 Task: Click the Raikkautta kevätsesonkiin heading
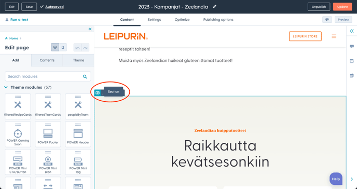click(220, 154)
